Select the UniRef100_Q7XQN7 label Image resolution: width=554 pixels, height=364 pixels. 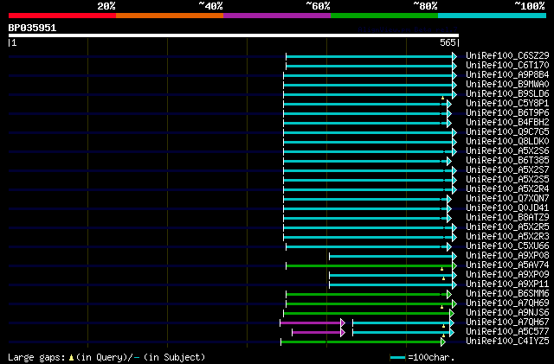point(507,199)
